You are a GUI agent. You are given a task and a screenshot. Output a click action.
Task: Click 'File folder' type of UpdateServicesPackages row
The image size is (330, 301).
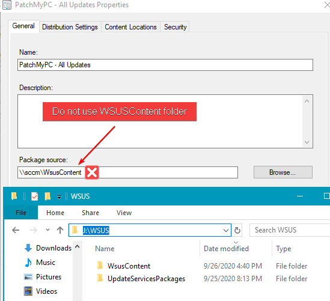tap(292, 279)
